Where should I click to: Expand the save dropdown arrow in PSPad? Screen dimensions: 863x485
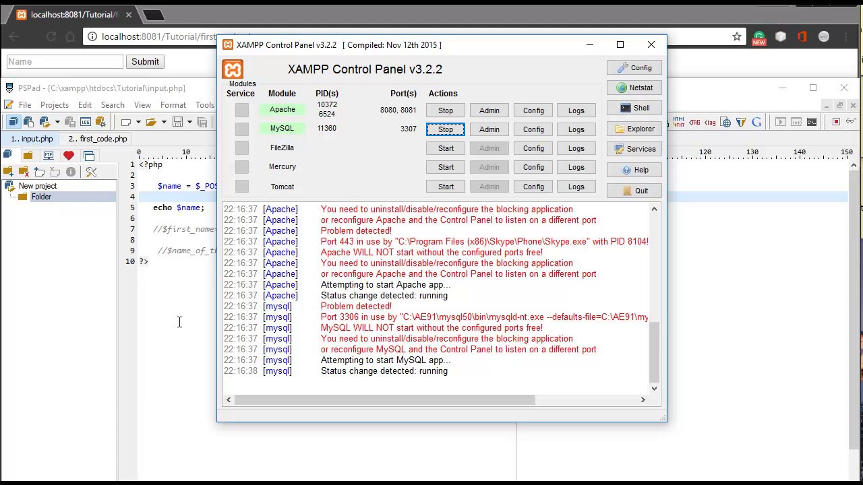point(189,122)
